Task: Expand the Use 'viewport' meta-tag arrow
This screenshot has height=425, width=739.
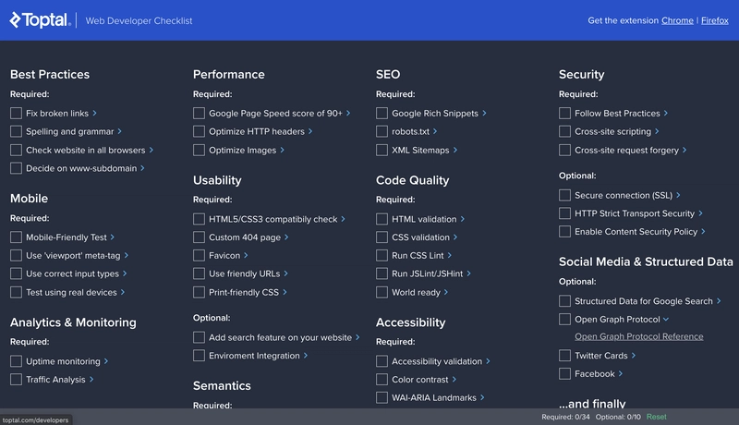Action: click(127, 255)
